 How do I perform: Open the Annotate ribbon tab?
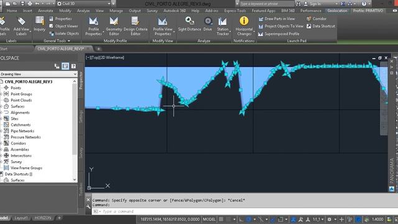point(45,11)
